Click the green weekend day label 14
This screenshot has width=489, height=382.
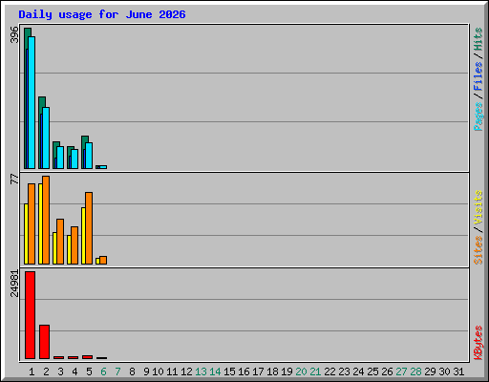click(215, 371)
